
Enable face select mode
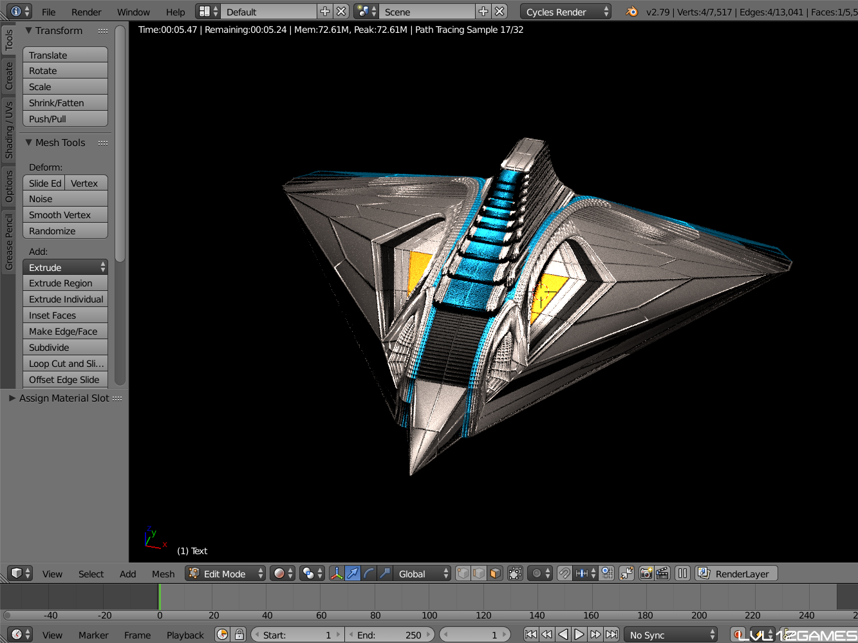coord(495,573)
